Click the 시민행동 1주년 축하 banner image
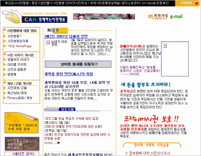The width and height of the screenshot is (201, 156). coord(22,144)
